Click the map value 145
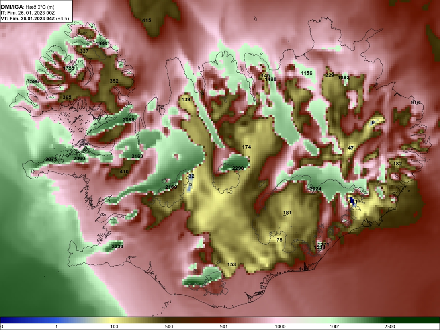The height and width of the screenshot is (330, 440). (x=265, y=76)
